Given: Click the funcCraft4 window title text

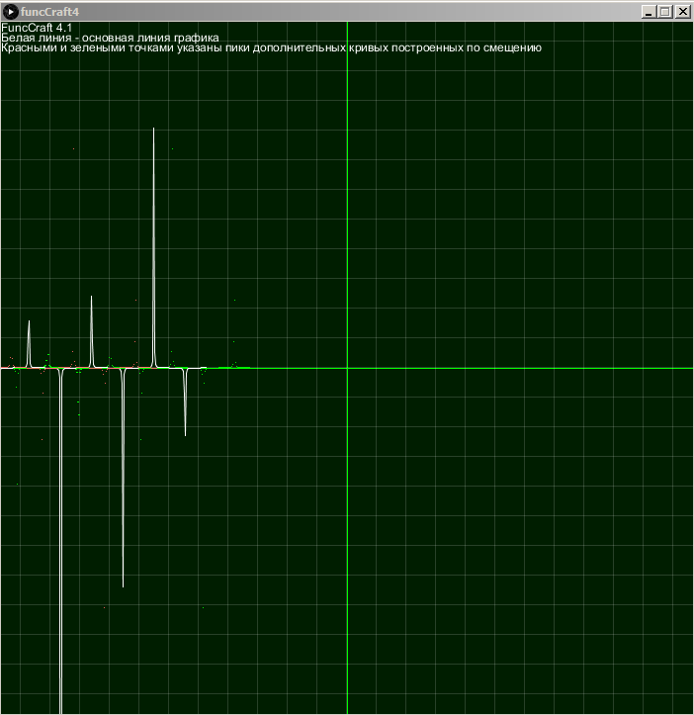Looking at the screenshot, I should 49,12.
